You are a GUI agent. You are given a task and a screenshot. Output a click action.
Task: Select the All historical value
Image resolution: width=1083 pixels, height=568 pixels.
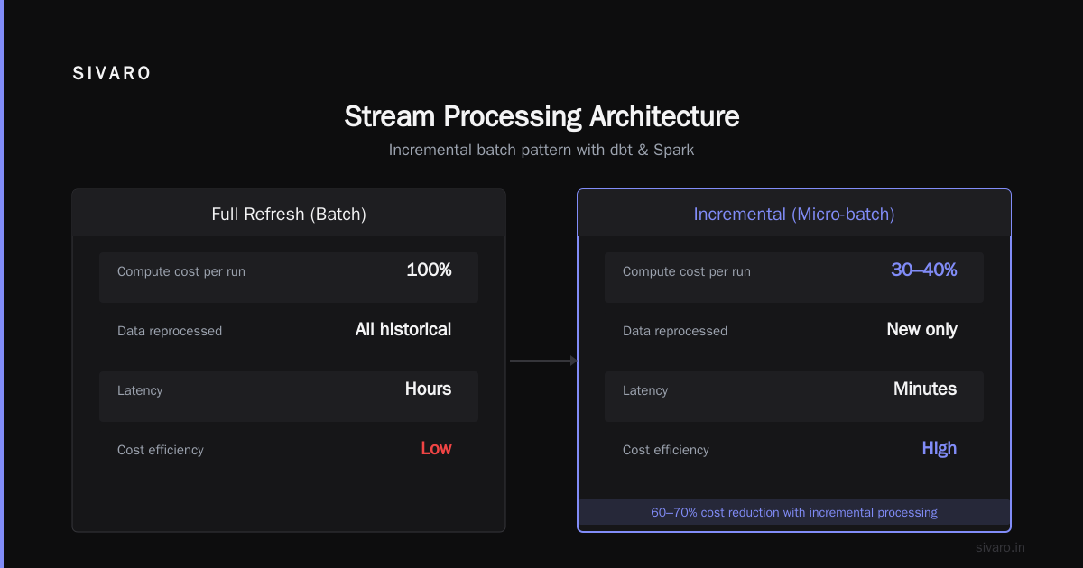tap(403, 329)
